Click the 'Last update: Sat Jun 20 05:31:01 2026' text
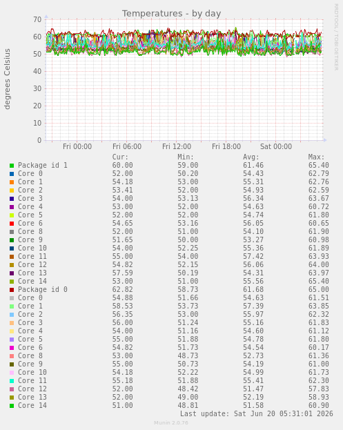This screenshot has height=430, width=343. coord(257,414)
